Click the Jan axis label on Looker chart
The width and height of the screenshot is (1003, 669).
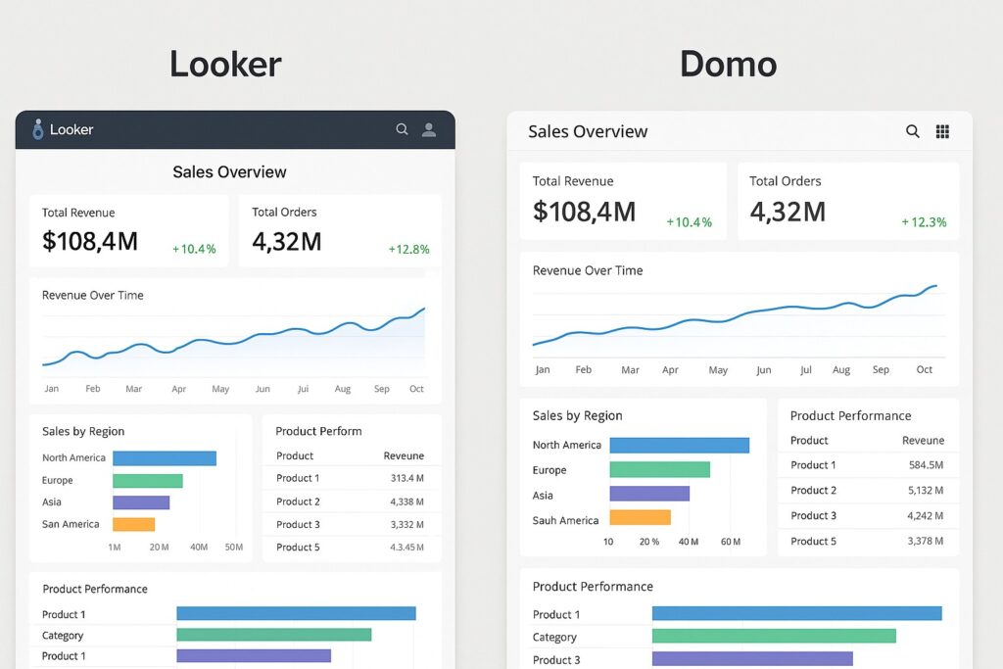tap(51, 388)
